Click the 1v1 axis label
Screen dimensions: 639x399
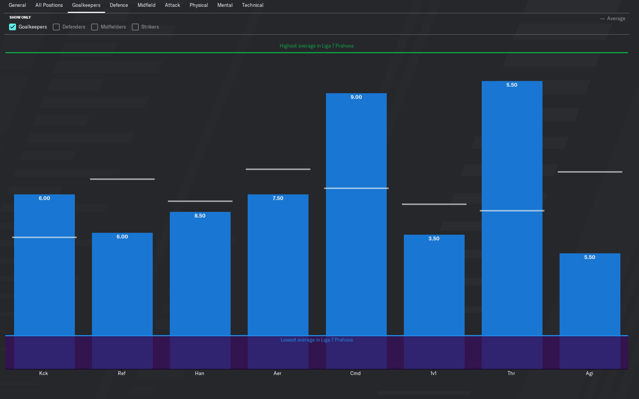click(x=433, y=374)
